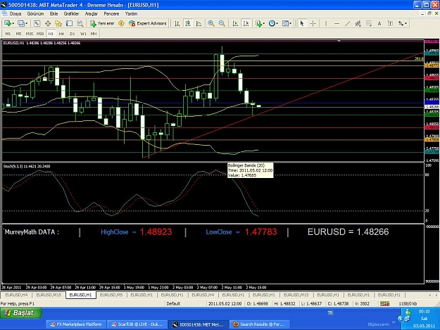Expand the New Chart dropdown arrow
440x330 pixels.
[13, 23]
